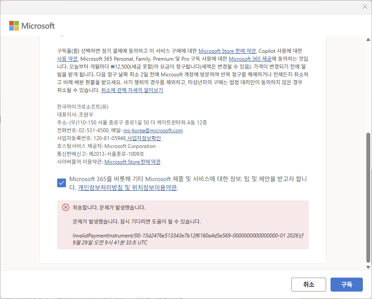The image size is (372, 299).
Task: Click the red error circle icon
Action: (x=66, y=207)
